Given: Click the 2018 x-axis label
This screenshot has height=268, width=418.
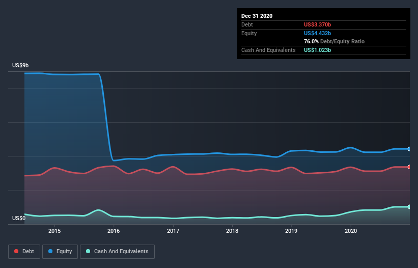Looking at the screenshot, I should click(232, 231).
